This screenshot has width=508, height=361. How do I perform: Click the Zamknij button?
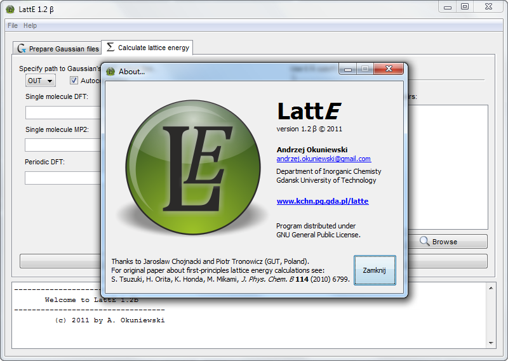click(375, 270)
